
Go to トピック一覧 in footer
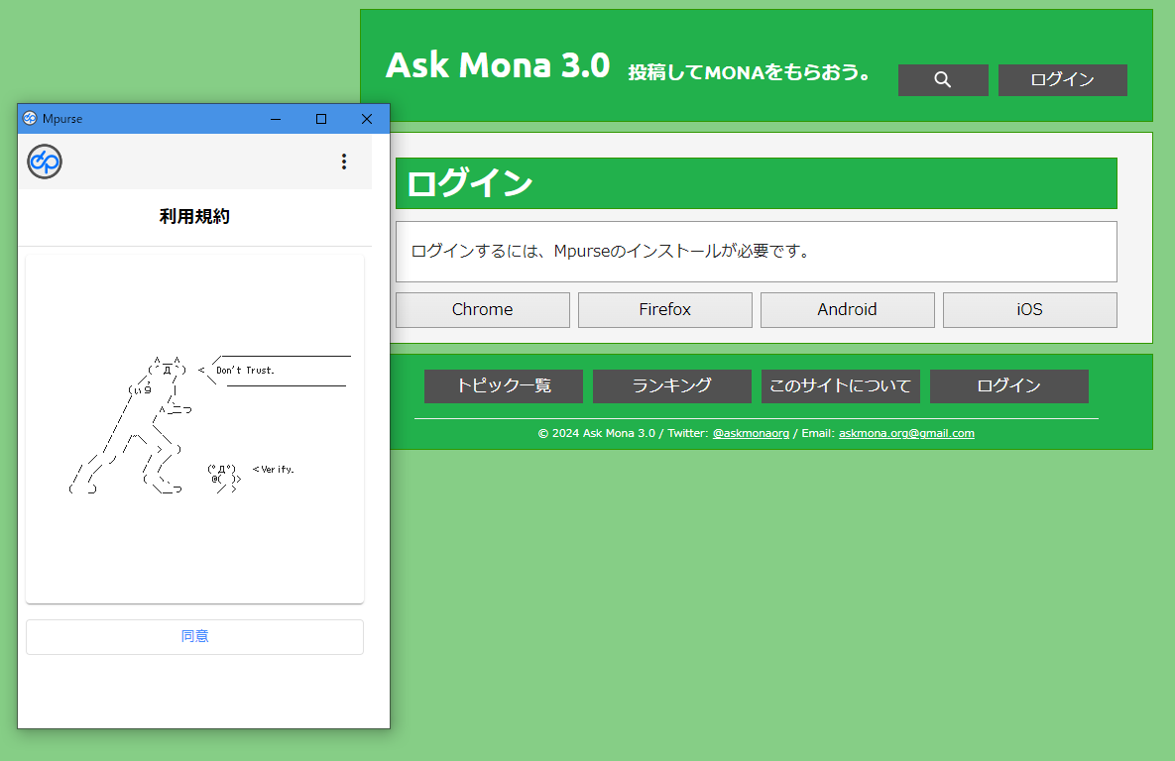tap(504, 386)
